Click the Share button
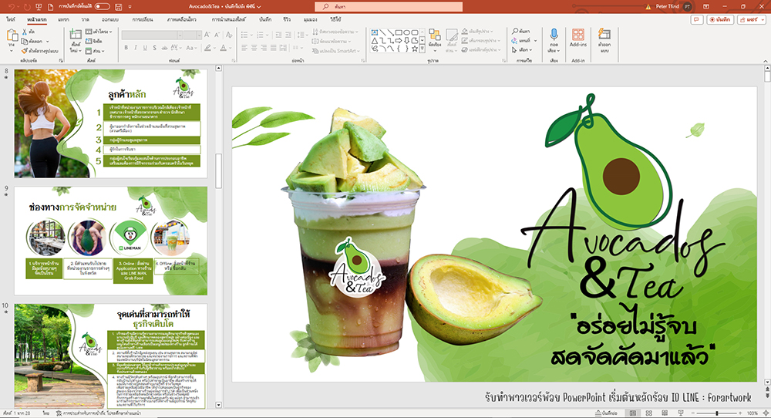 [x=751, y=20]
